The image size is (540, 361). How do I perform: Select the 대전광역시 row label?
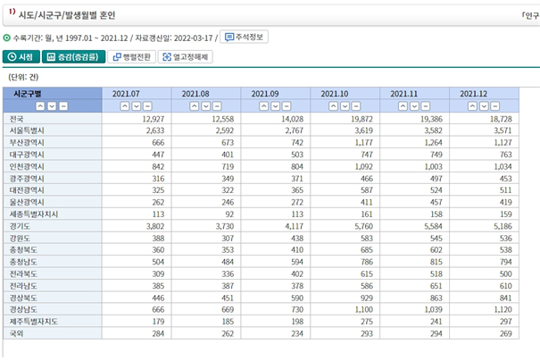[x=27, y=190]
